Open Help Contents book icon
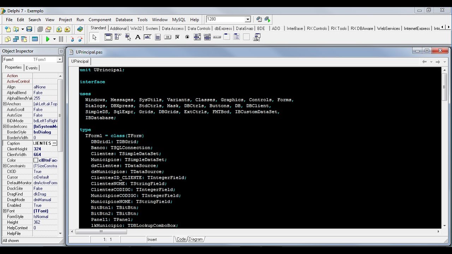Screen dimensions: 452x254 [80, 29]
